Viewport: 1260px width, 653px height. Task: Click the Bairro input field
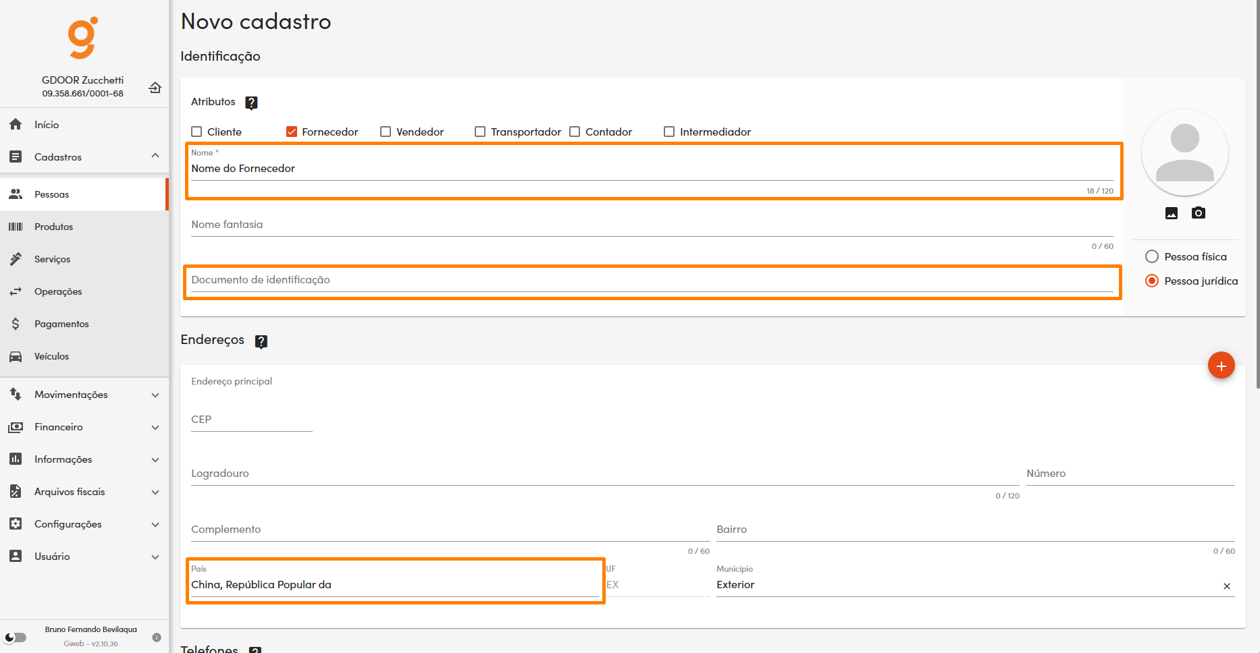(976, 530)
